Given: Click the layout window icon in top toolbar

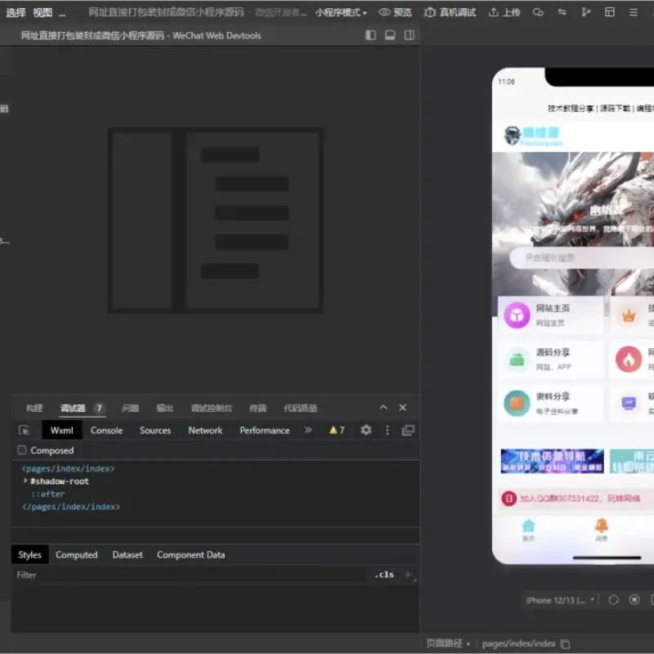Looking at the screenshot, I should (609, 12).
